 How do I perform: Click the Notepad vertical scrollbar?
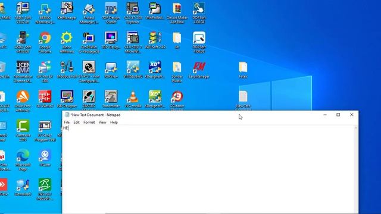pyautogui.click(x=356, y=170)
